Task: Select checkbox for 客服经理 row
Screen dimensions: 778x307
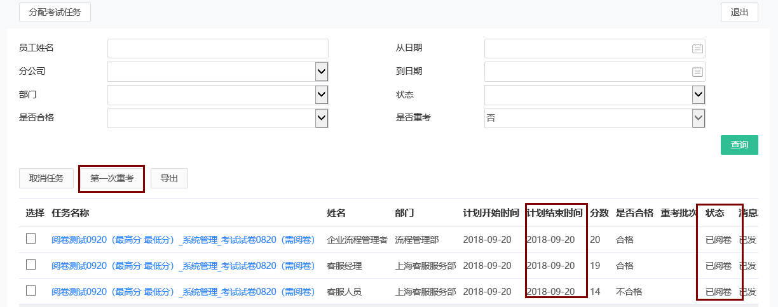Action: pyautogui.click(x=31, y=265)
